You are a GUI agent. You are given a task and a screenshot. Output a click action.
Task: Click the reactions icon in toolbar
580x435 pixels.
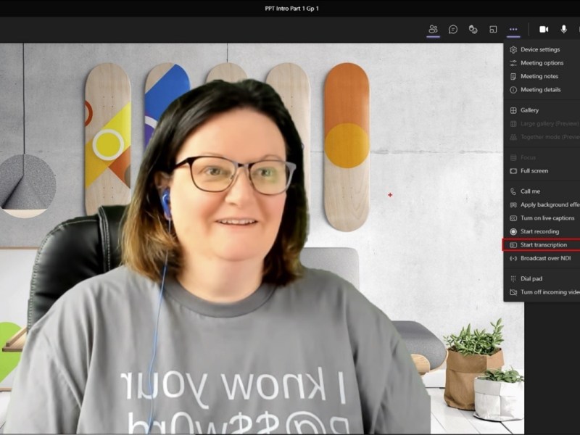(473, 29)
